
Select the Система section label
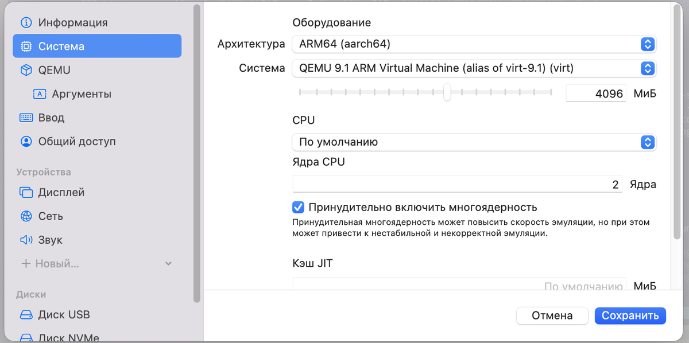tap(61, 46)
